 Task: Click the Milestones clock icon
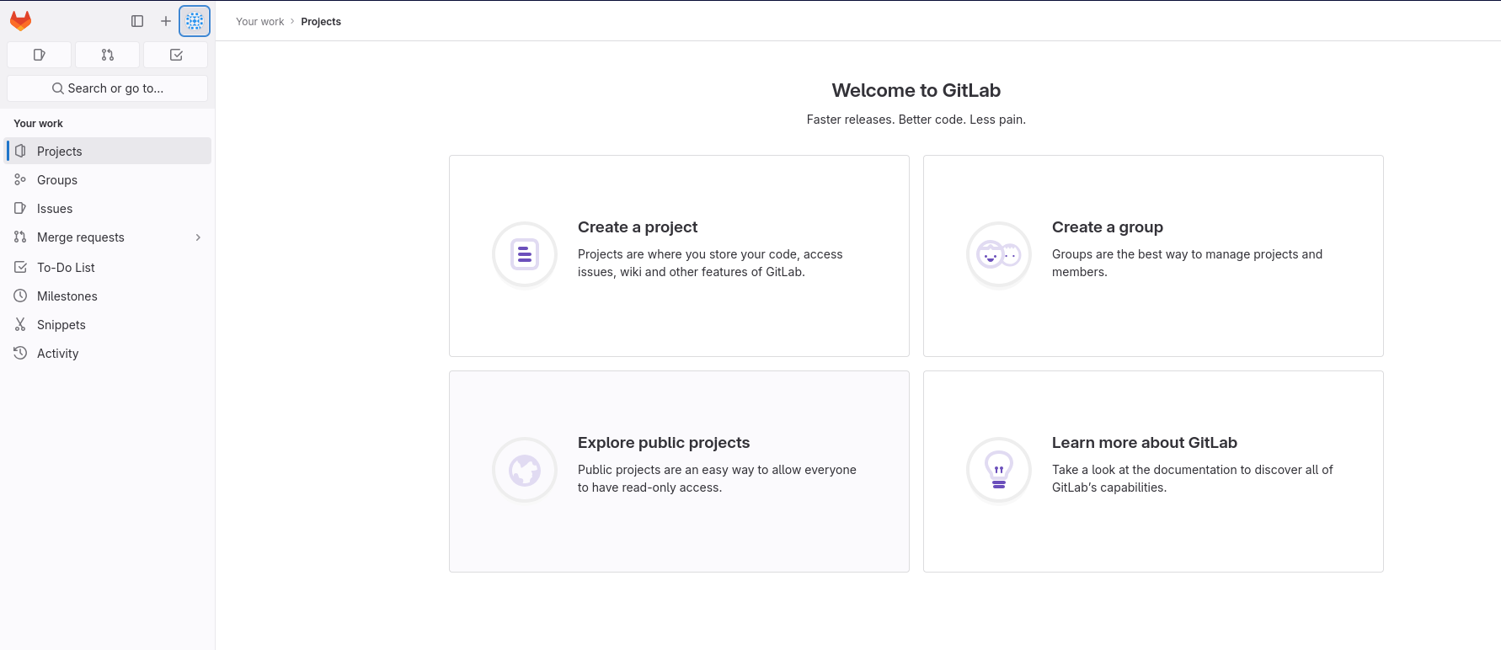tap(20, 296)
